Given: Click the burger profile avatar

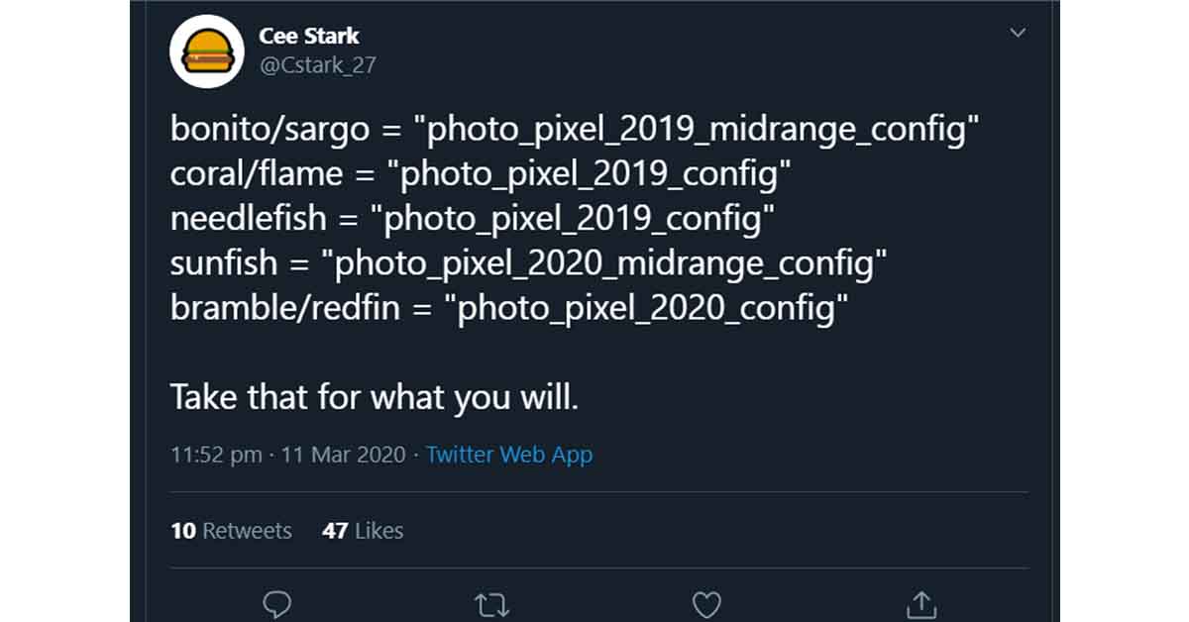Looking at the screenshot, I should [208, 52].
